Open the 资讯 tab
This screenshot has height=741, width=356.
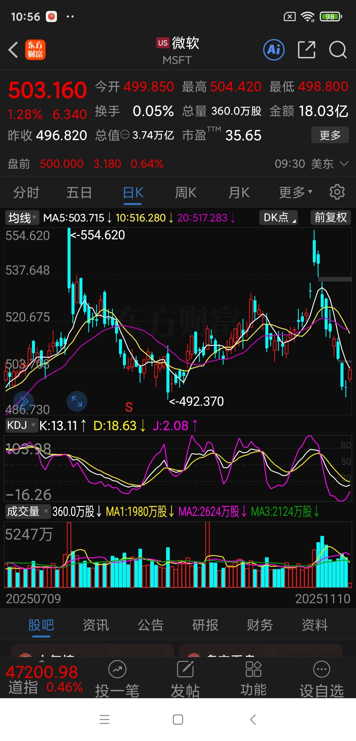point(96,625)
